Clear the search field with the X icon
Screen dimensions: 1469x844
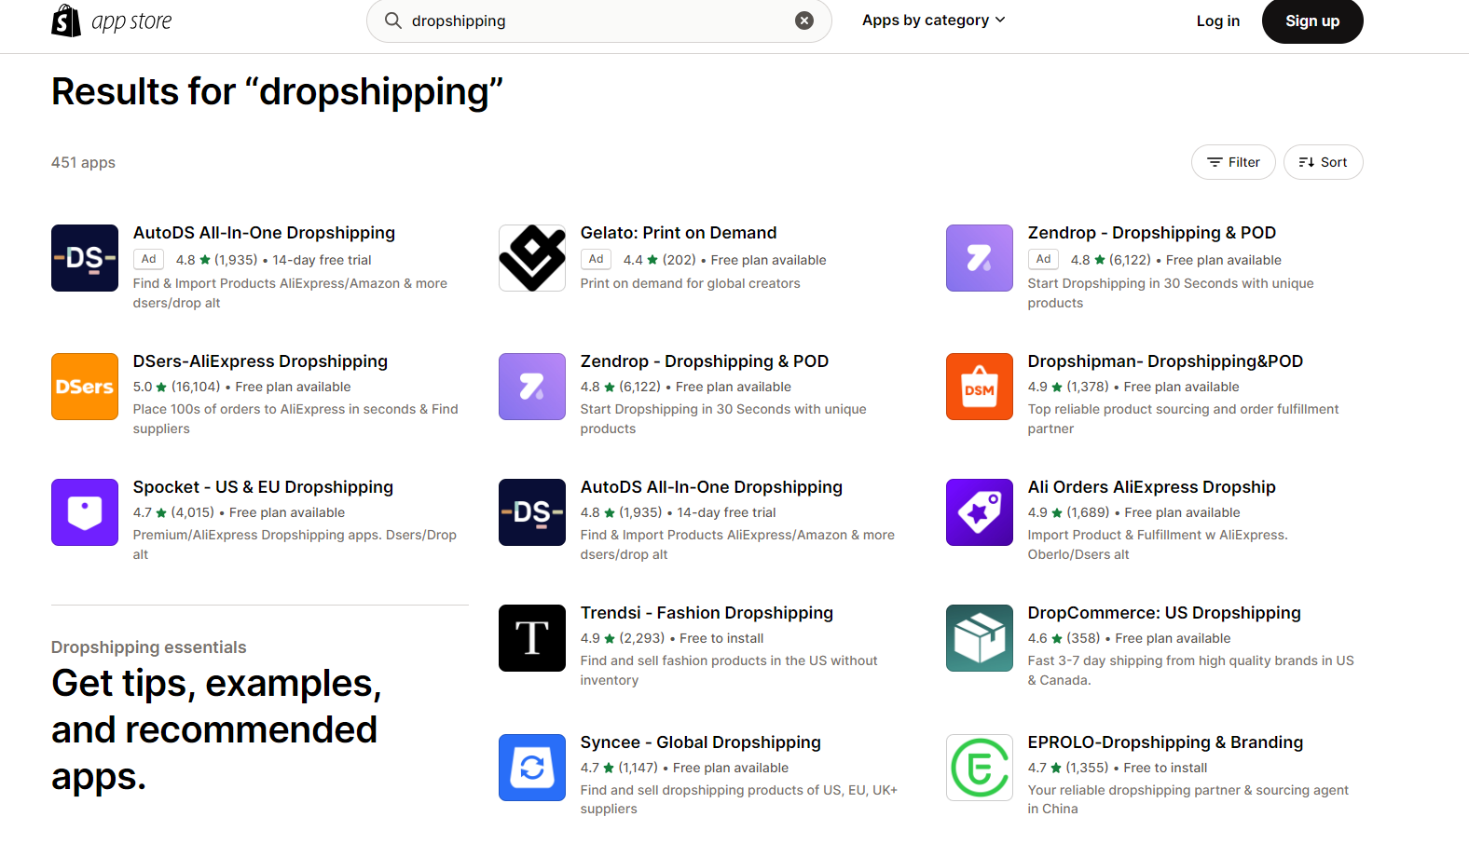pyautogui.click(x=804, y=20)
